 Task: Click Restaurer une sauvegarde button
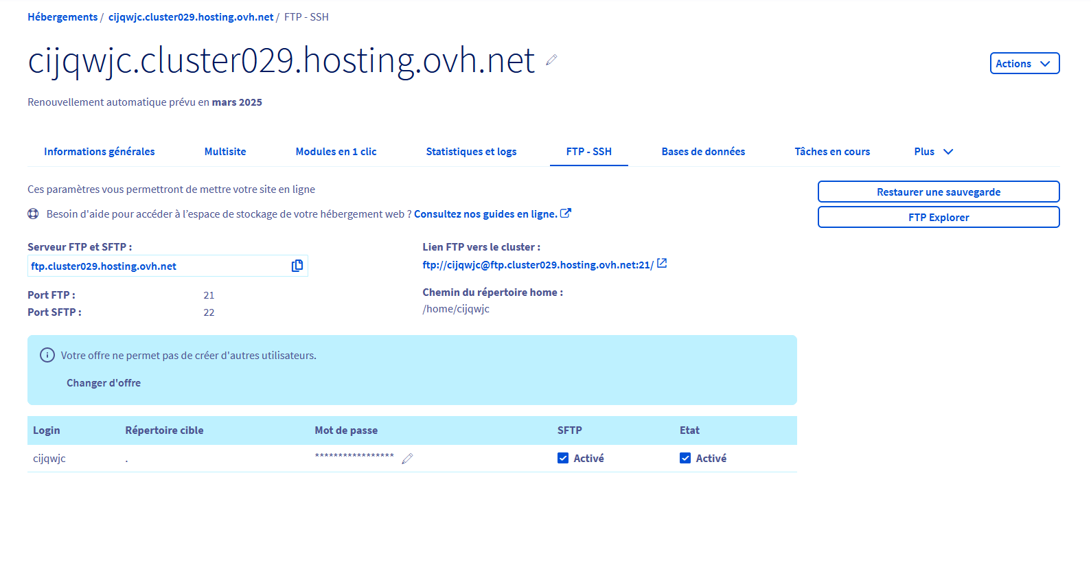(938, 192)
